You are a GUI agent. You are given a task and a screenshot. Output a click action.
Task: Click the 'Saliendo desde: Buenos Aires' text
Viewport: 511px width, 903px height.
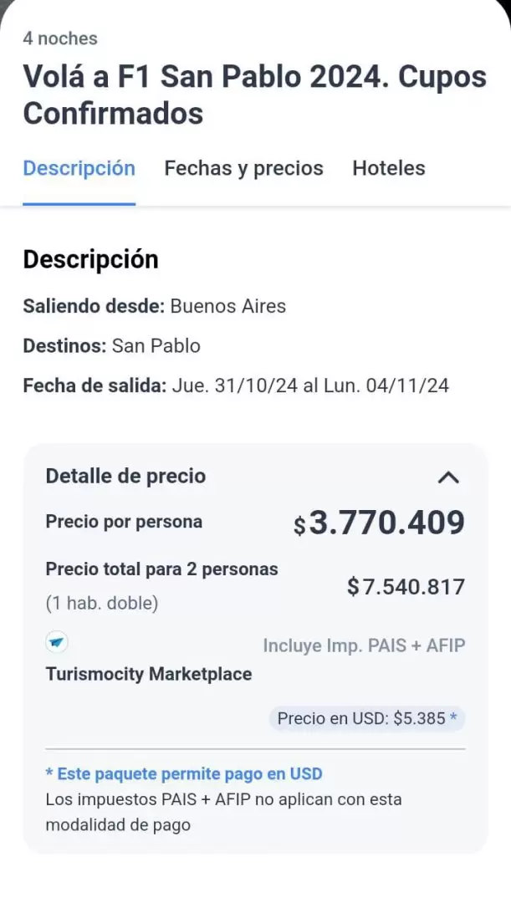154,306
